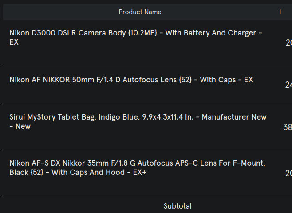
Task: Click the partially visible second column header
Action: (x=280, y=12)
